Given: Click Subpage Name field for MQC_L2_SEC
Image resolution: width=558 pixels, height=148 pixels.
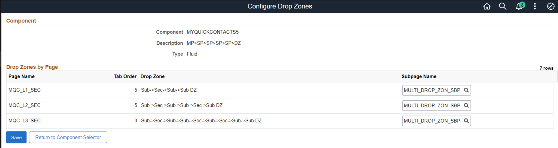Looking at the screenshot, I should click(432, 105).
